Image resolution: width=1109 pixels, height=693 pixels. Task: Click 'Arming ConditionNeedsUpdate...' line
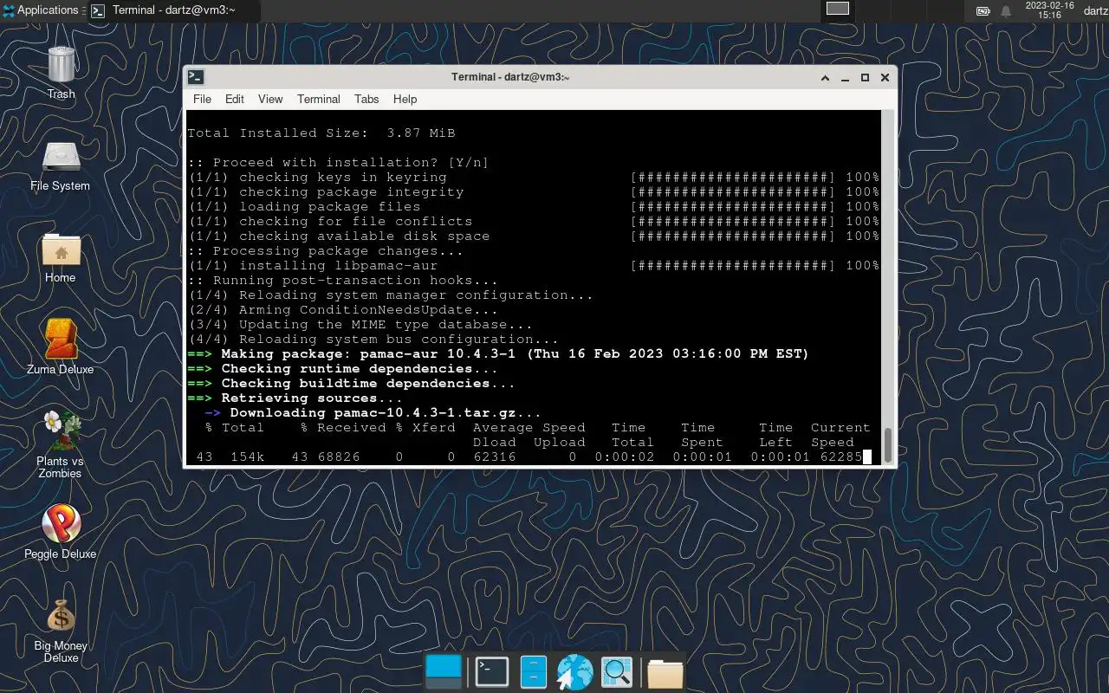(x=343, y=310)
